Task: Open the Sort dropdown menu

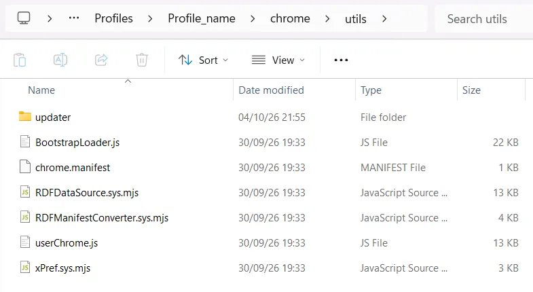Action: pos(203,60)
